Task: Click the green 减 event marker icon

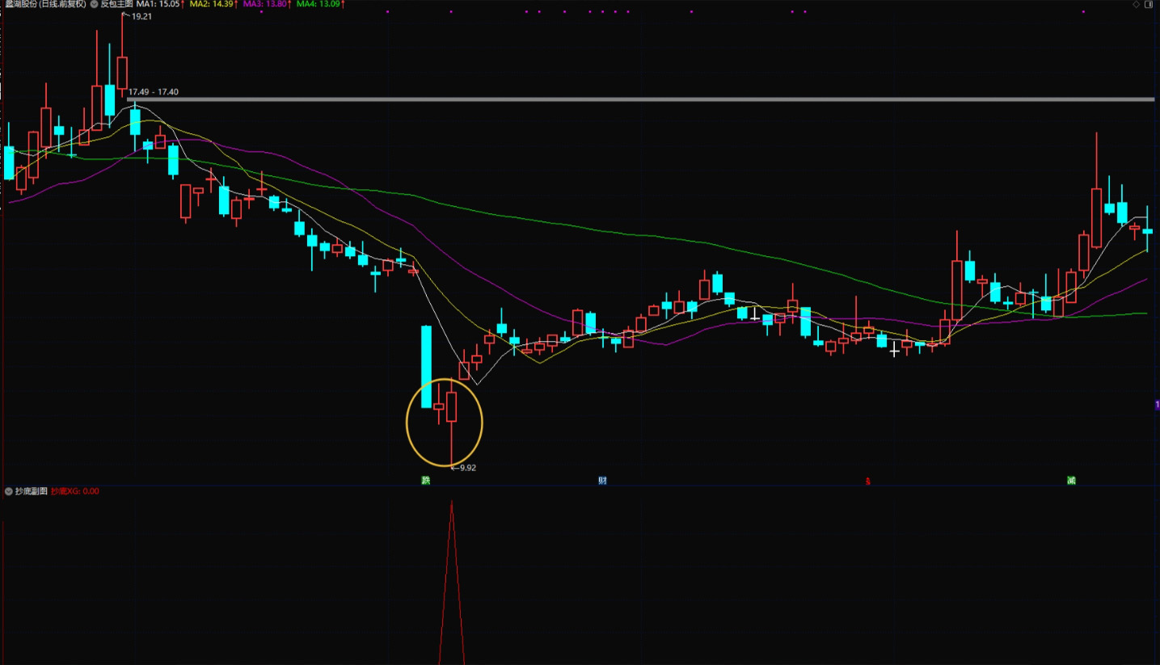Action: coord(1071,481)
